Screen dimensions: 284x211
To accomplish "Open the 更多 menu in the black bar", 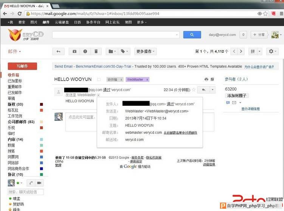I will [142, 22].
